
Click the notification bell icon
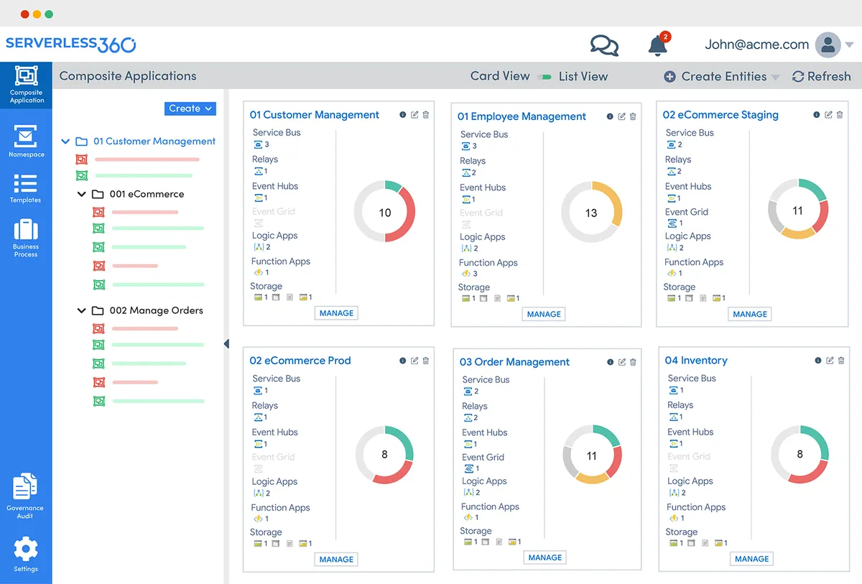[657, 45]
